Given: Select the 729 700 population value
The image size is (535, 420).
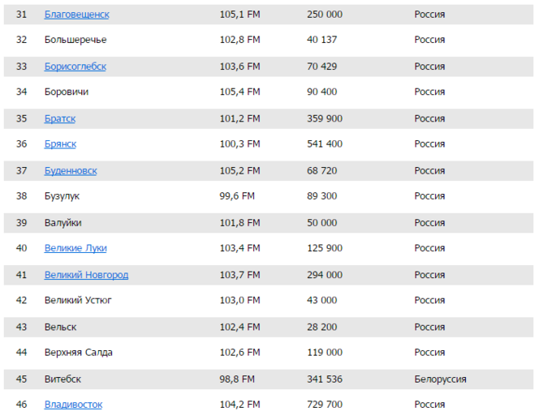Looking at the screenshot, I should [x=325, y=404].
